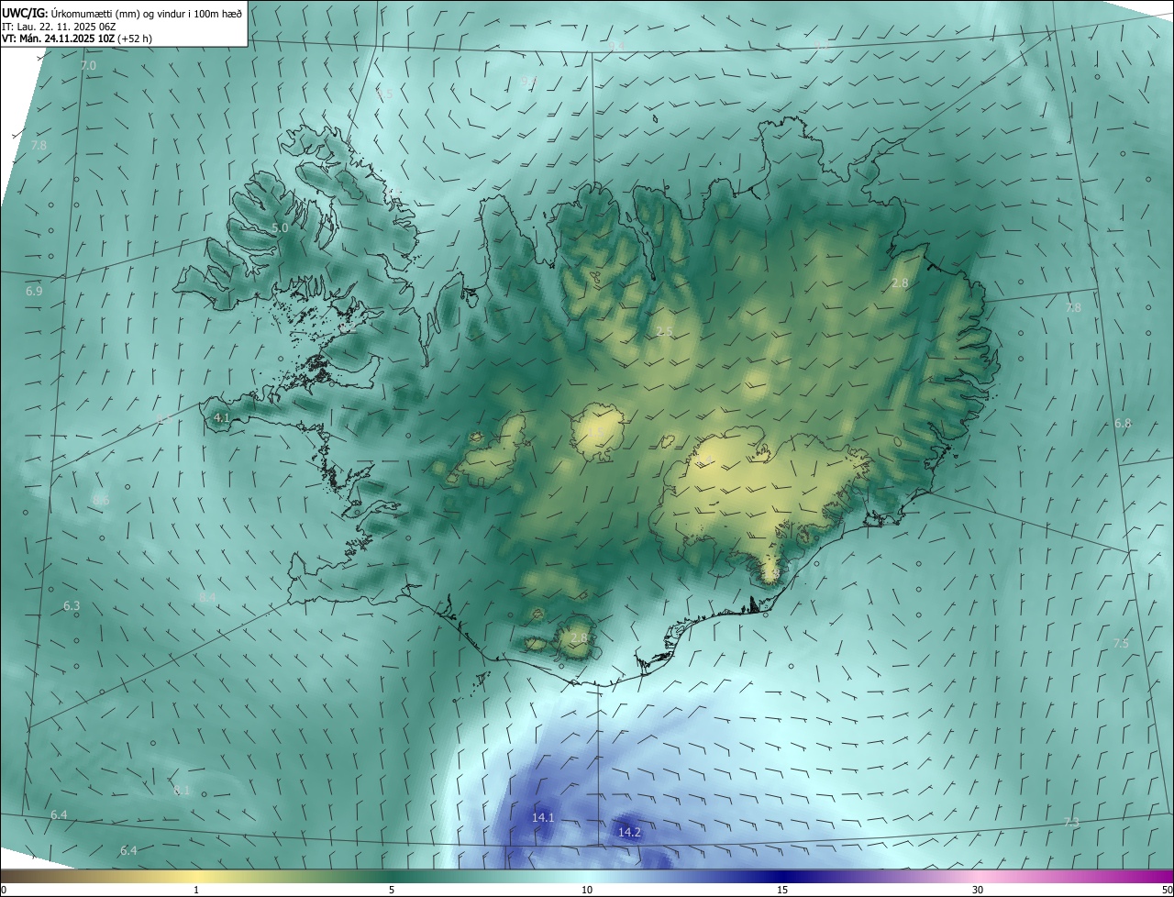
Task: Click the 14.1 value in the blue area
Action: tap(543, 817)
